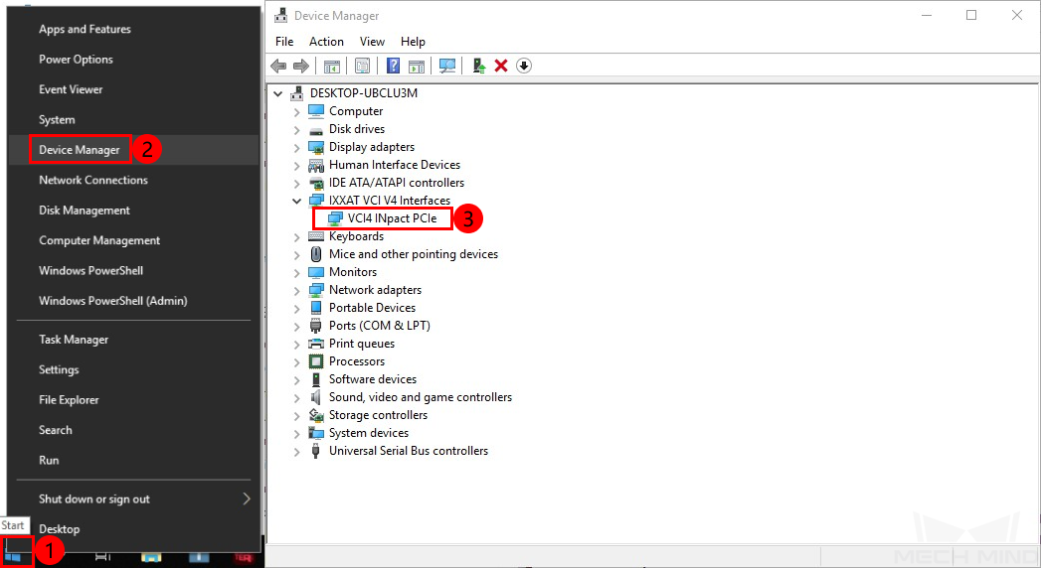Viewport: 1041px width, 568px height.
Task: Click the Windows Start button on the taskbar
Action: pyautogui.click(x=13, y=555)
